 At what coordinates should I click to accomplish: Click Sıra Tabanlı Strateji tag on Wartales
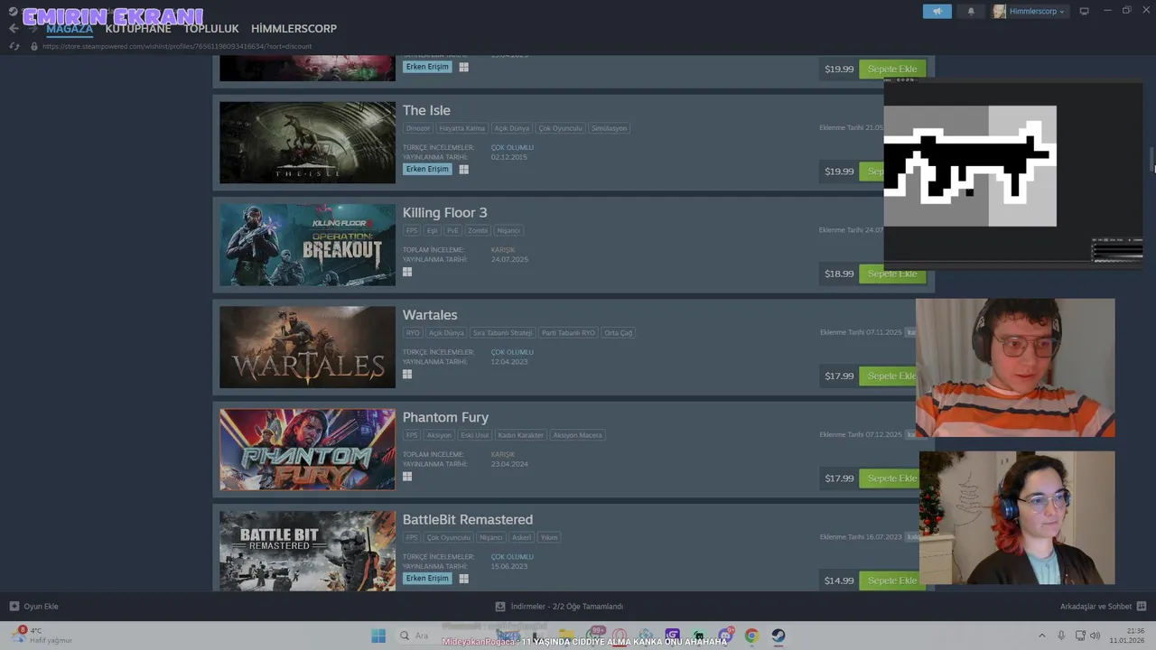pyautogui.click(x=503, y=332)
